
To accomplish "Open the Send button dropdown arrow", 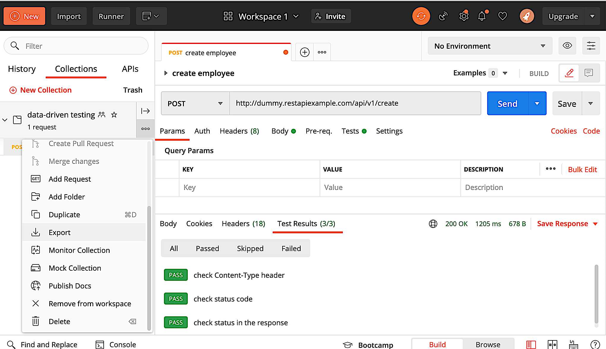I will pos(537,103).
